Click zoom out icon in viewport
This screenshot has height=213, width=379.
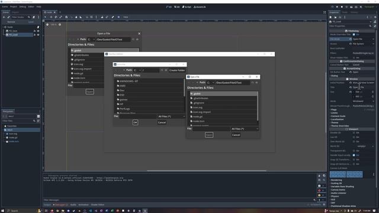tap(47, 24)
